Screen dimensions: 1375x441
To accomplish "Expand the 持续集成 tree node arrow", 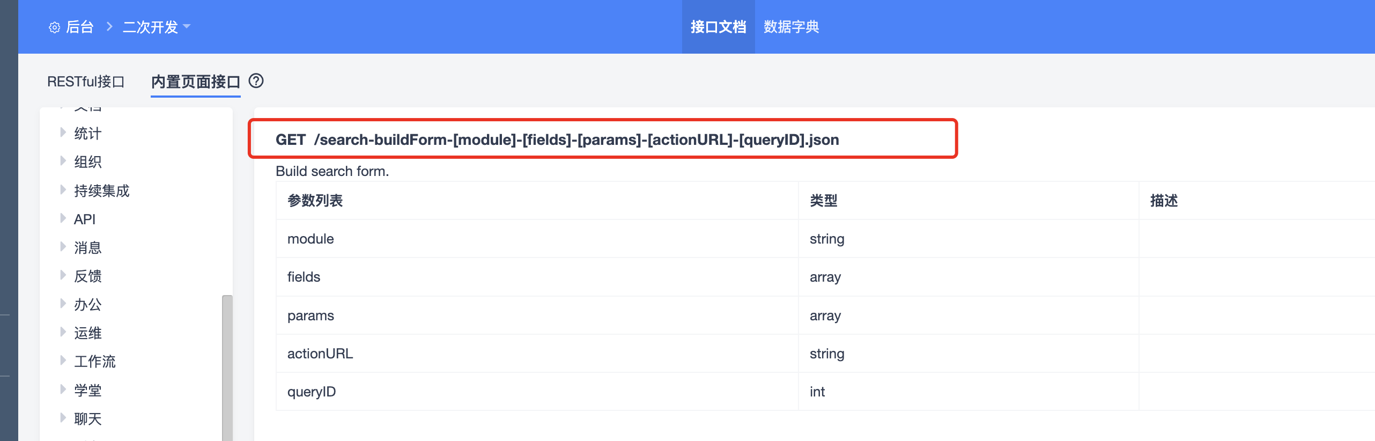I will click(x=63, y=189).
